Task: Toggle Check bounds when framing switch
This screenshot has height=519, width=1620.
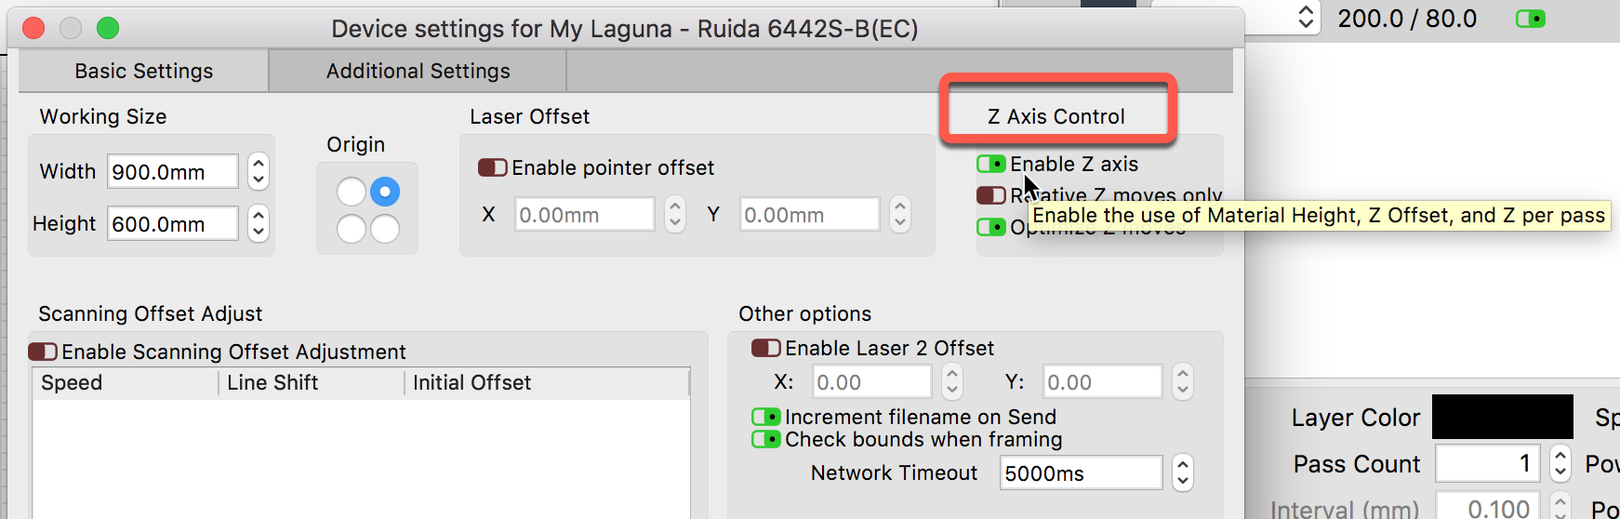Action: 766,439
